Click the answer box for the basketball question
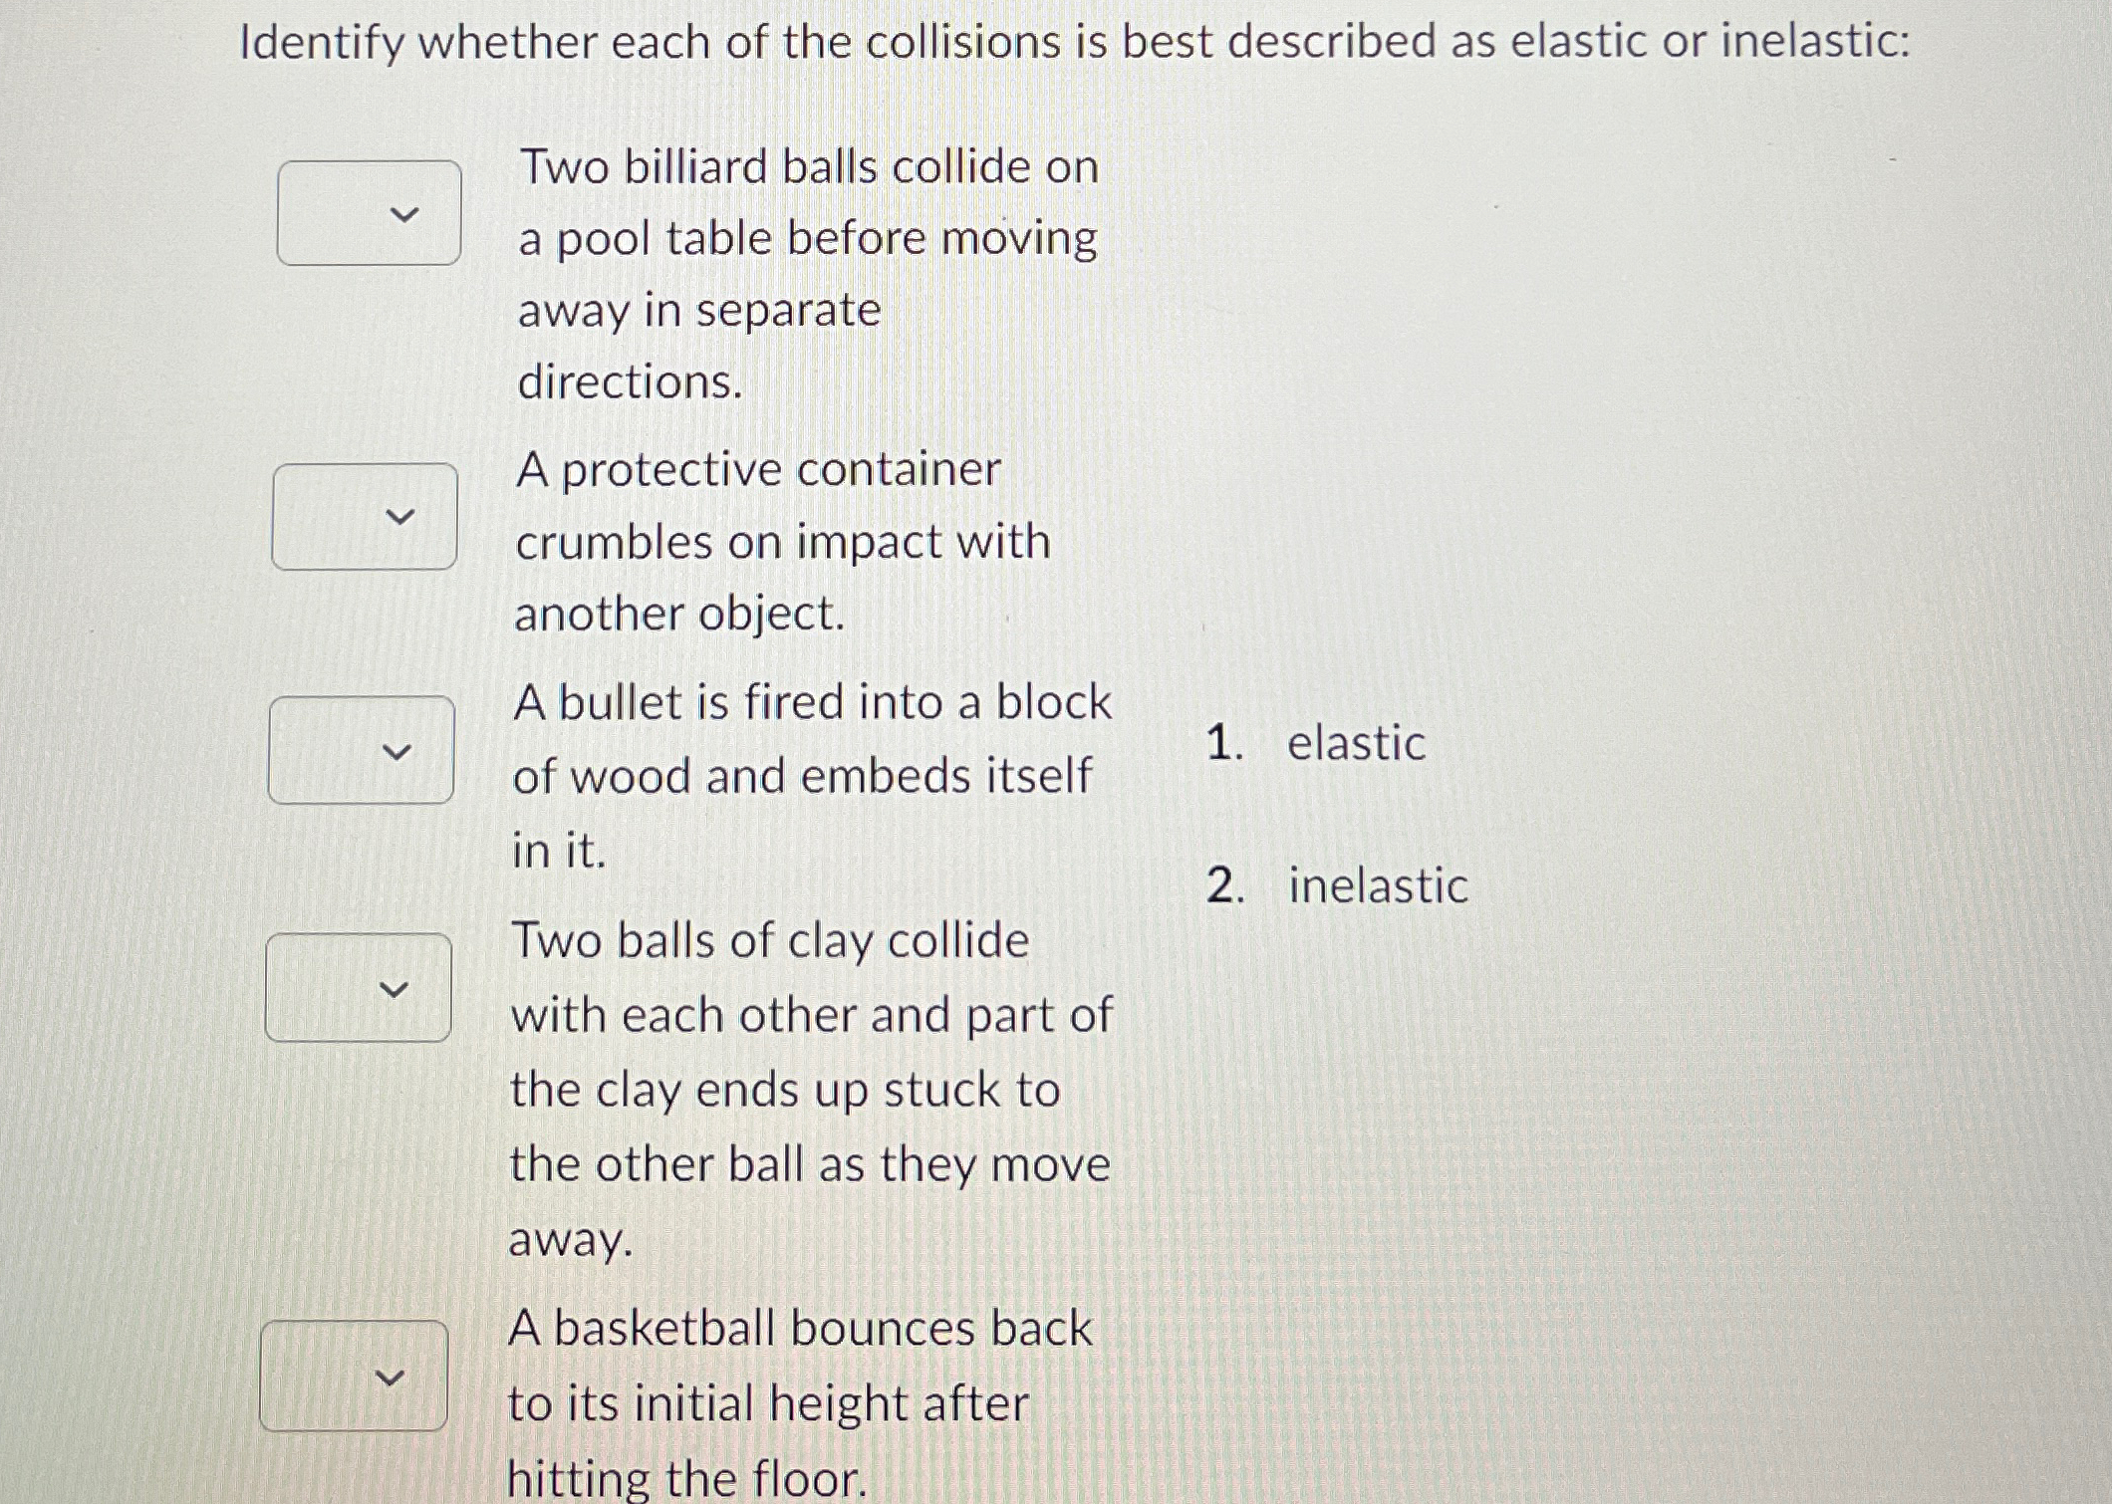Image resolution: width=2112 pixels, height=1504 pixels. coord(354,1376)
